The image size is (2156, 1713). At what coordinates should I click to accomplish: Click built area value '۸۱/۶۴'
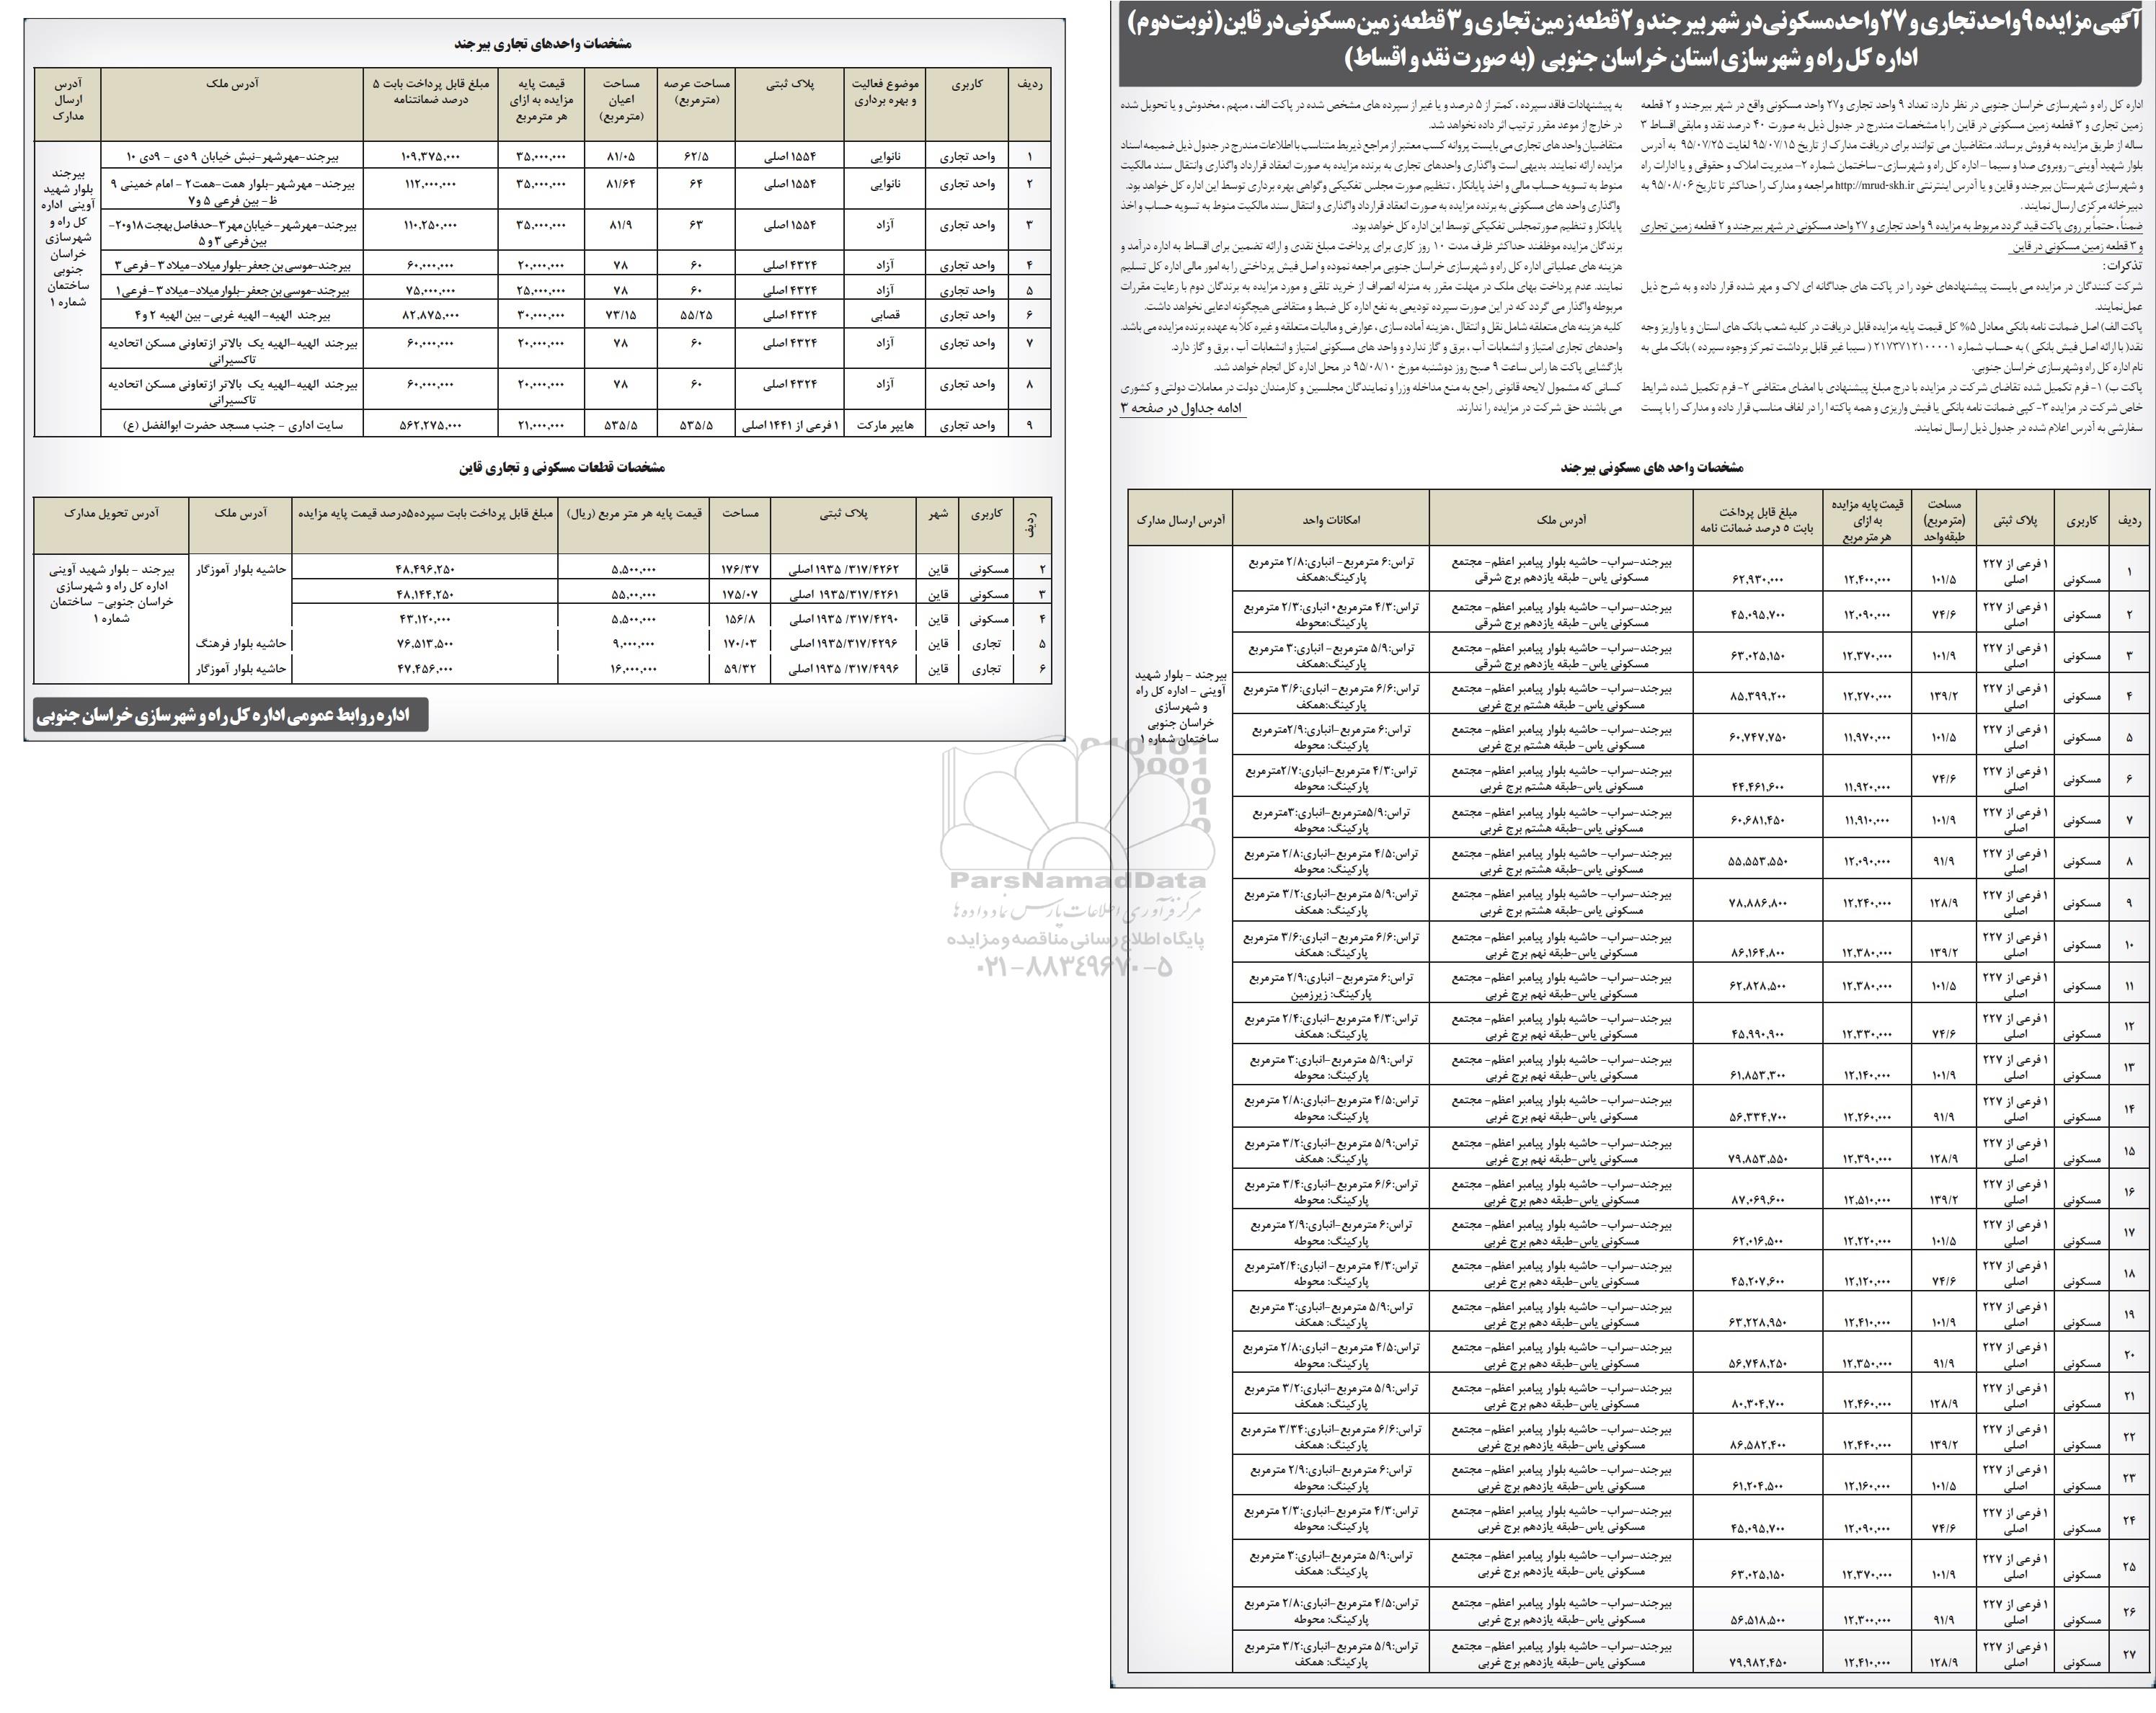[x=621, y=185]
